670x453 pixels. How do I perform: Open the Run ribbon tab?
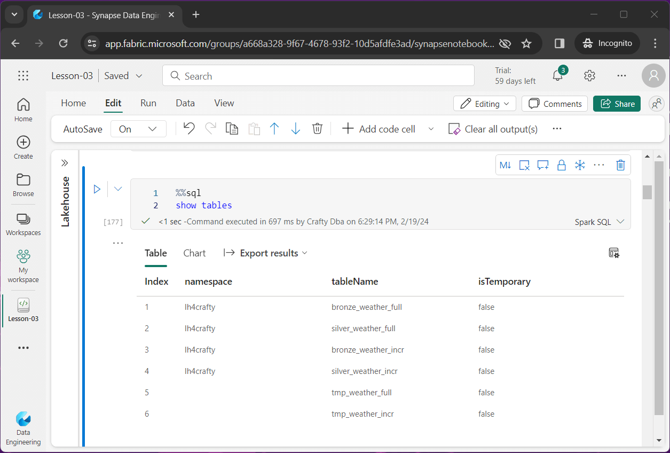click(148, 103)
